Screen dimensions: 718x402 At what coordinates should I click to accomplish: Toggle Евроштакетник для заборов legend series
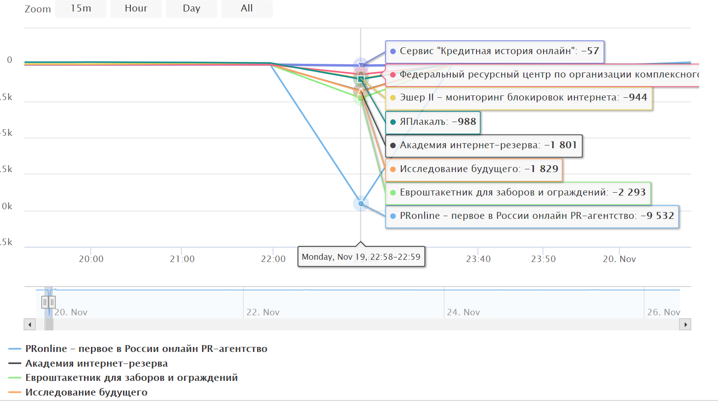point(123,378)
